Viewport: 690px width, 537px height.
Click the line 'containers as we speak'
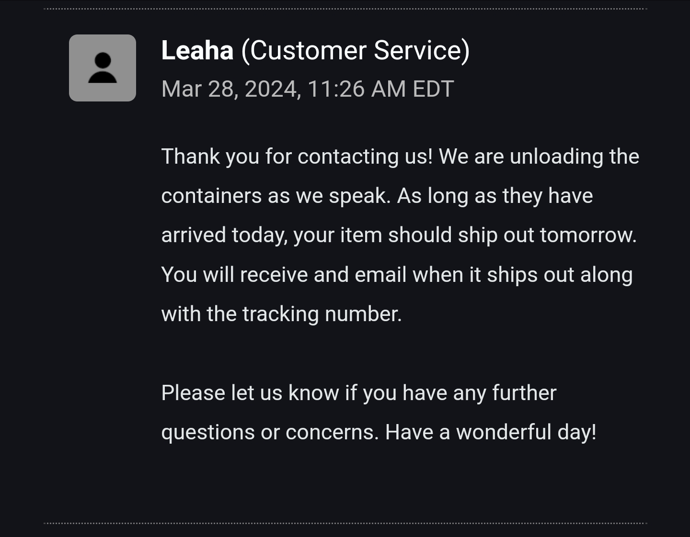(x=377, y=196)
